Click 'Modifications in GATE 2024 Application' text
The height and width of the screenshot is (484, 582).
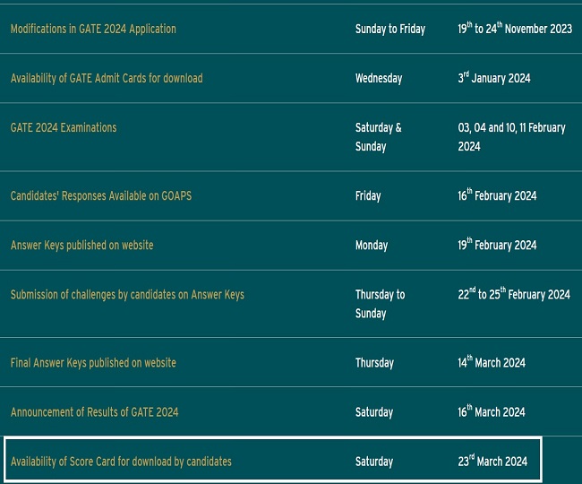tap(93, 29)
